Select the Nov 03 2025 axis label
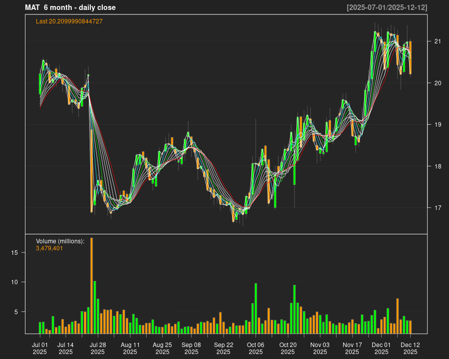The height and width of the screenshot is (359, 449). tap(320, 348)
